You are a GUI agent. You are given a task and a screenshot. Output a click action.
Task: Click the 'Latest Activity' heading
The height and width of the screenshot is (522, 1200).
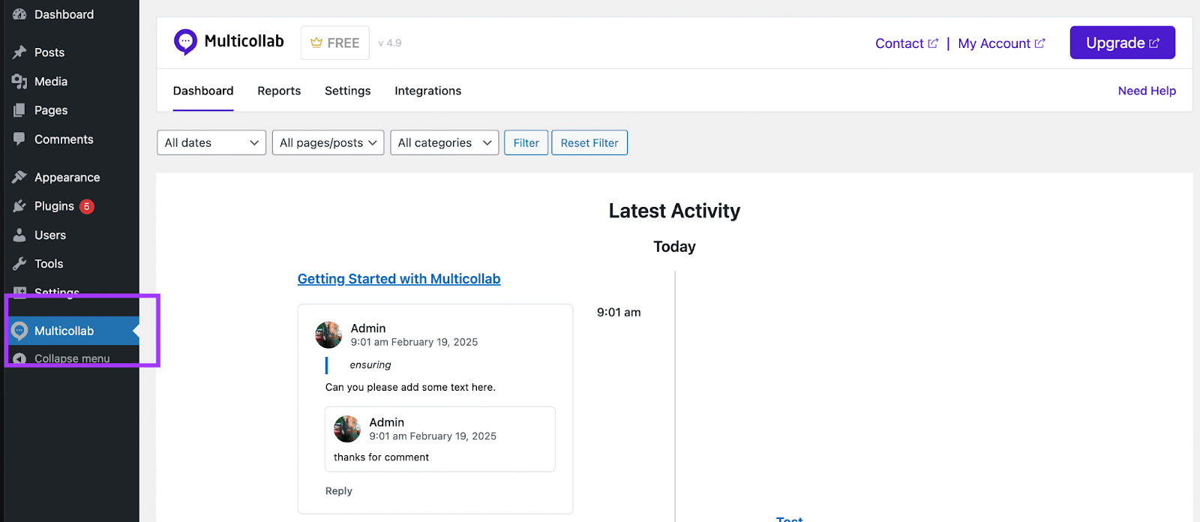pyautogui.click(x=674, y=211)
